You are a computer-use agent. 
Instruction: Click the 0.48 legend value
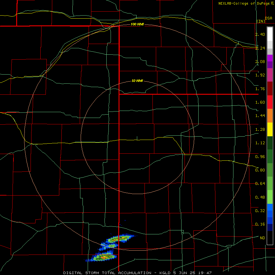click(260, 197)
